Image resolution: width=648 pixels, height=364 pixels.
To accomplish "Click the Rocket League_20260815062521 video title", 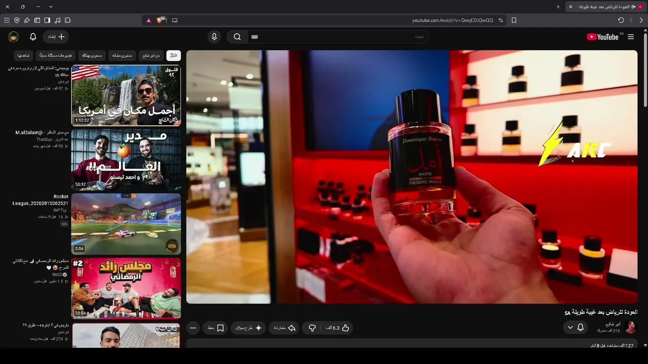I will [x=40, y=200].
